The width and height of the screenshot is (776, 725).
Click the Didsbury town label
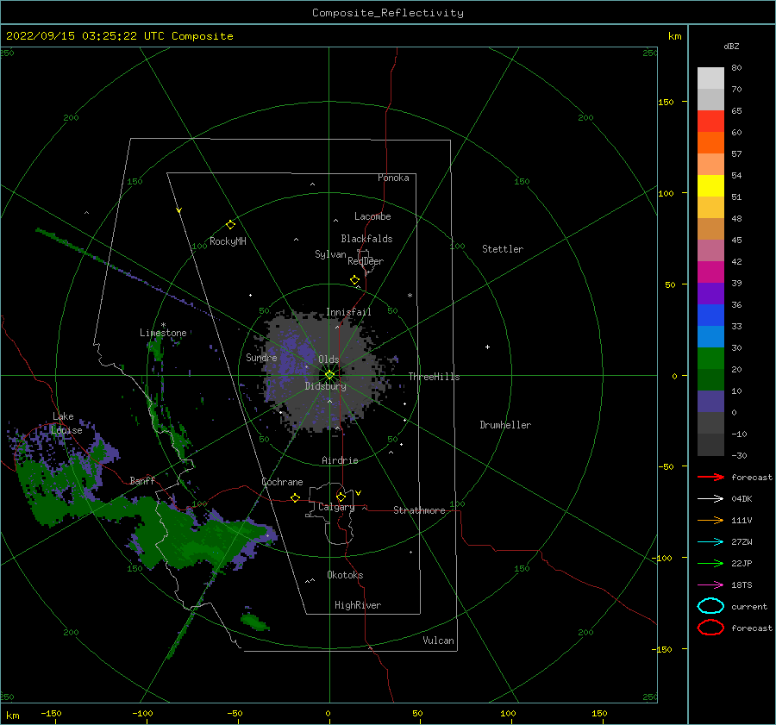325,386
